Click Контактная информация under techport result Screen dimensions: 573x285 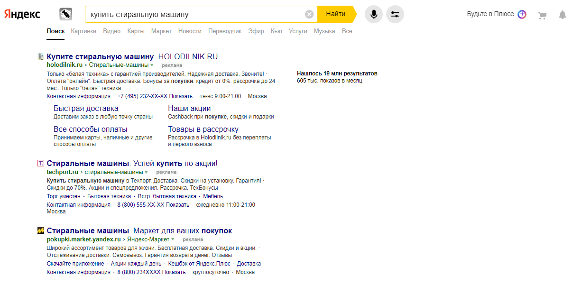pos(78,205)
